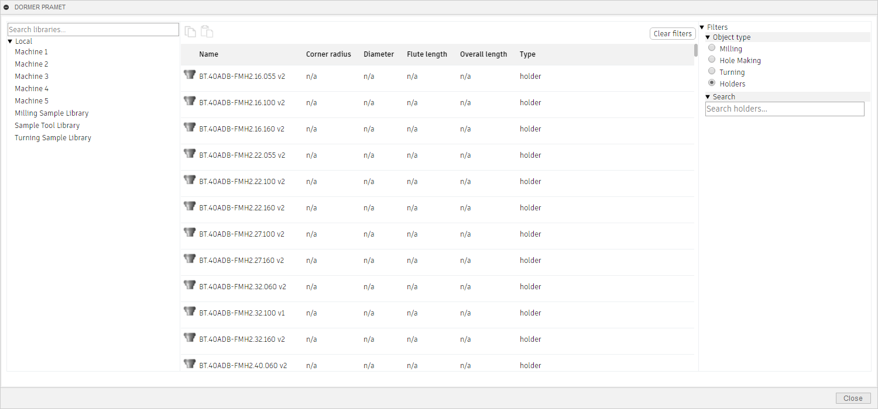The width and height of the screenshot is (878, 409).
Task: Select row BT.40ADB-FMH2.32.160 v2 name
Action: click(242, 339)
